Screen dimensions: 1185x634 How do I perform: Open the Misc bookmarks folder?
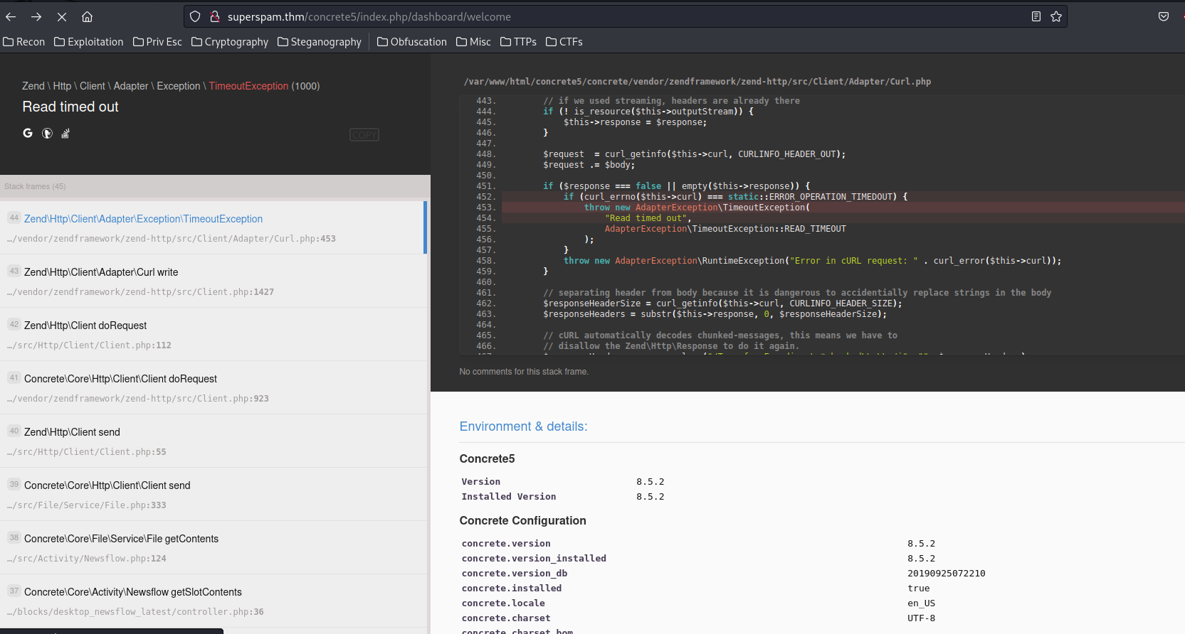coord(473,42)
